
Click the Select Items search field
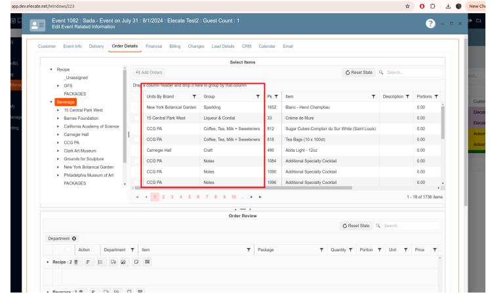(413, 72)
